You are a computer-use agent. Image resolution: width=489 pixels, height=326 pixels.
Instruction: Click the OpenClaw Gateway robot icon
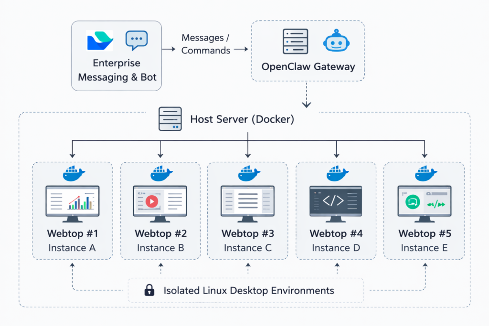coord(336,41)
